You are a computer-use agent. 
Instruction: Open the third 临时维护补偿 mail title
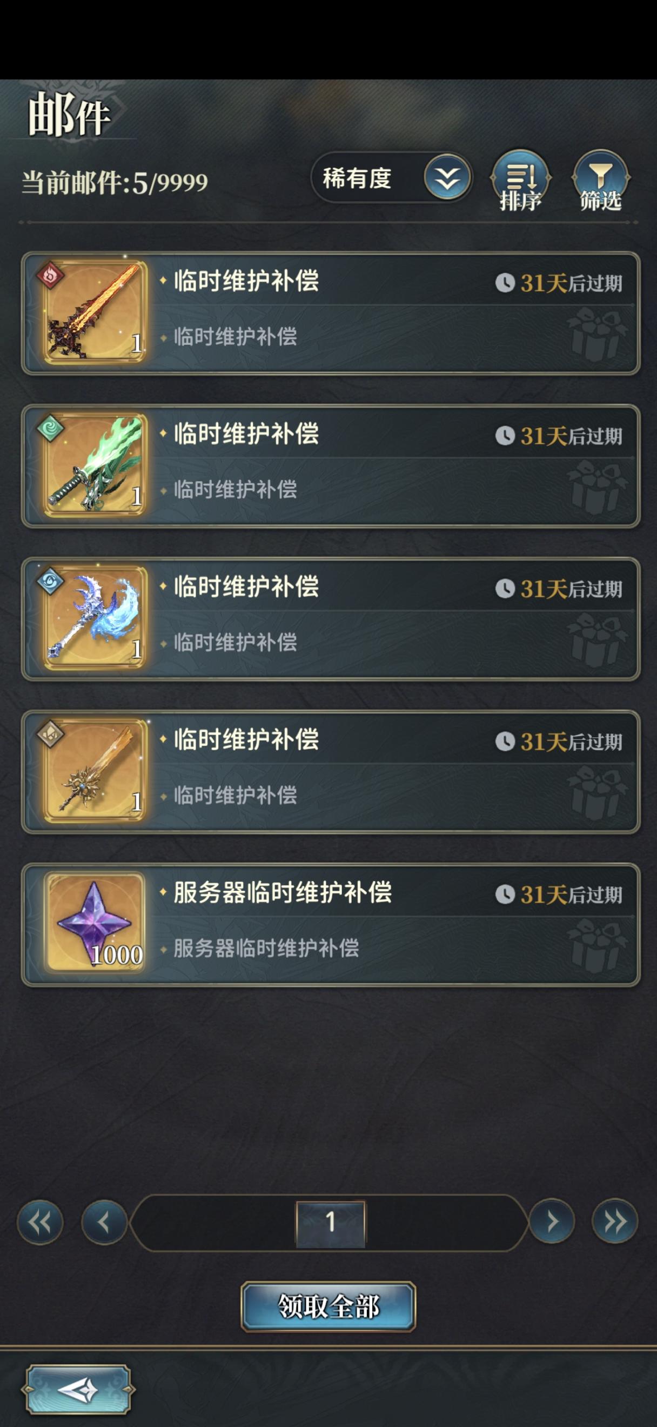click(x=246, y=586)
